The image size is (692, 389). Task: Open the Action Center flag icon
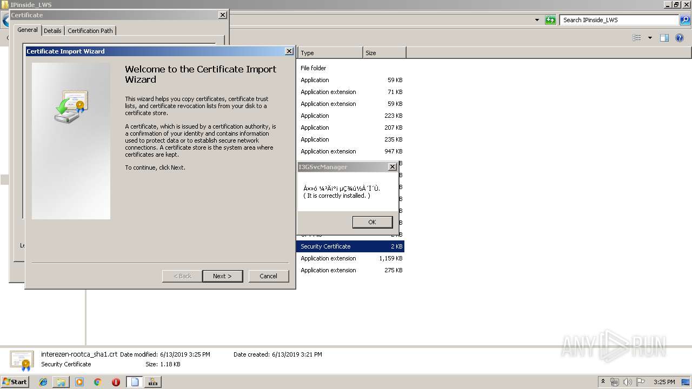(641, 382)
